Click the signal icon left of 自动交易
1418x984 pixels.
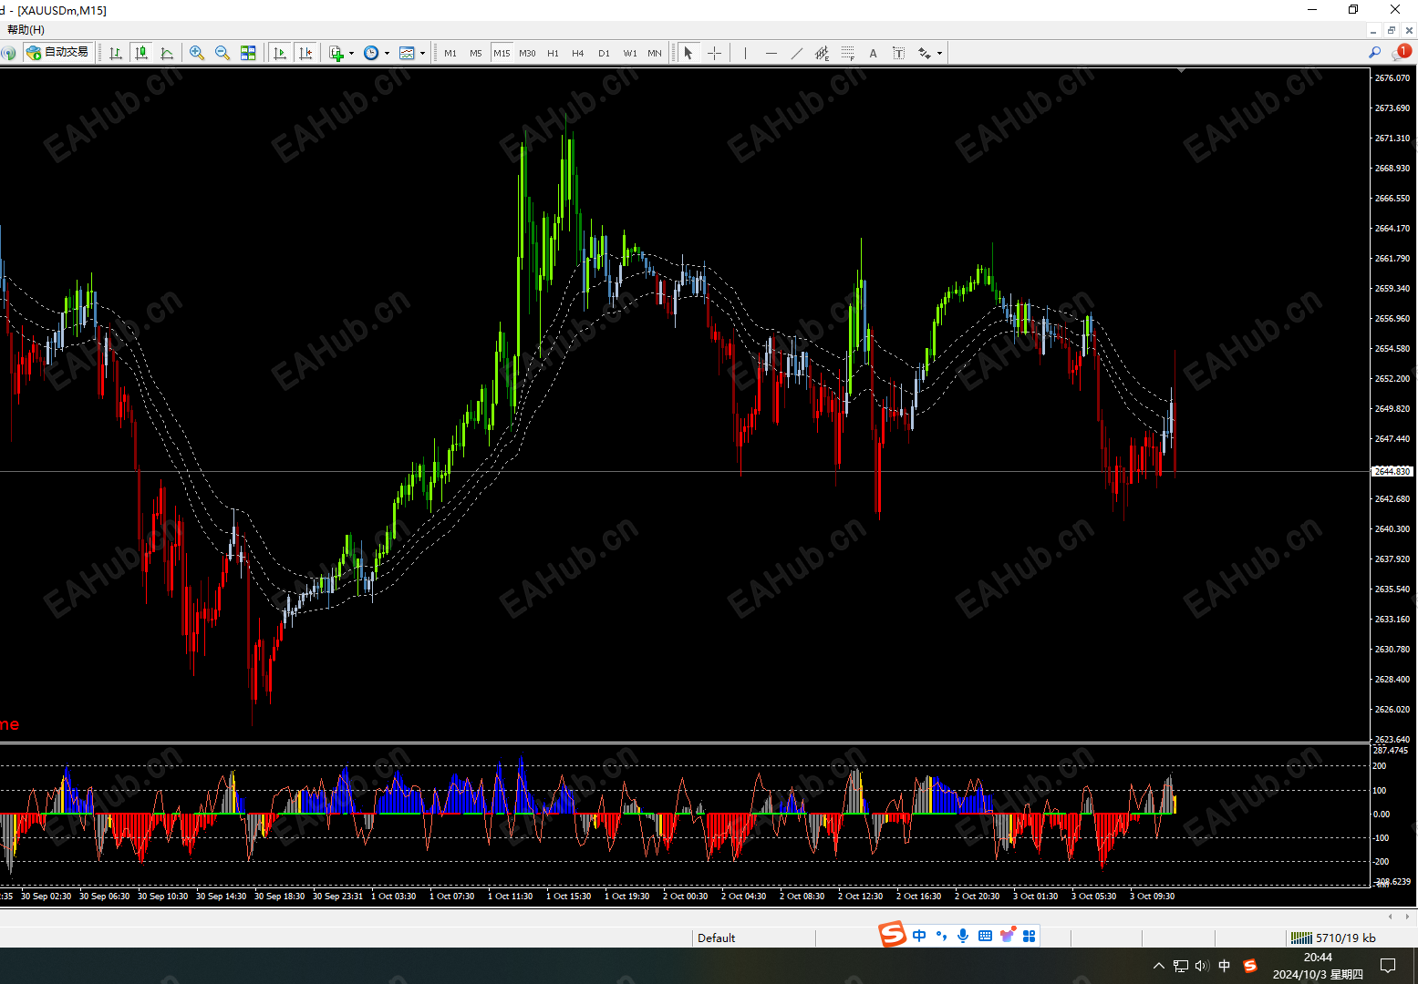pos(8,53)
